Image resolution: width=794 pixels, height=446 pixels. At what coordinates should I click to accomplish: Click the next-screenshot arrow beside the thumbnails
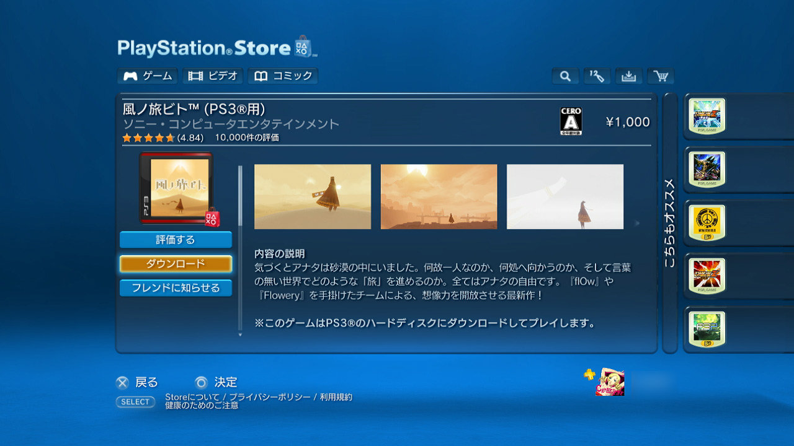(636, 223)
